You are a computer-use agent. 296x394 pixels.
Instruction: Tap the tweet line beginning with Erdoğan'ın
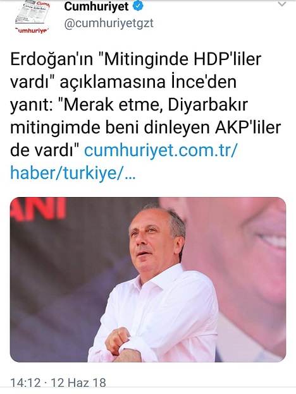pos(135,59)
